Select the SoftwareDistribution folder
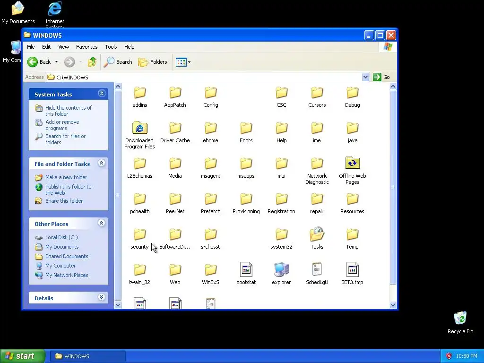Screen dimensions: 484x363 coord(175,239)
